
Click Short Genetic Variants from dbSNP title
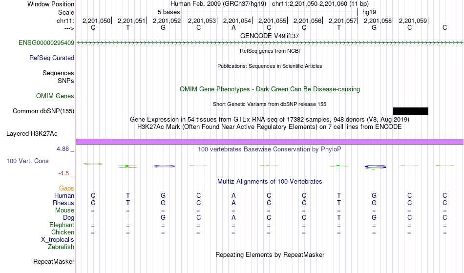[x=270, y=104]
